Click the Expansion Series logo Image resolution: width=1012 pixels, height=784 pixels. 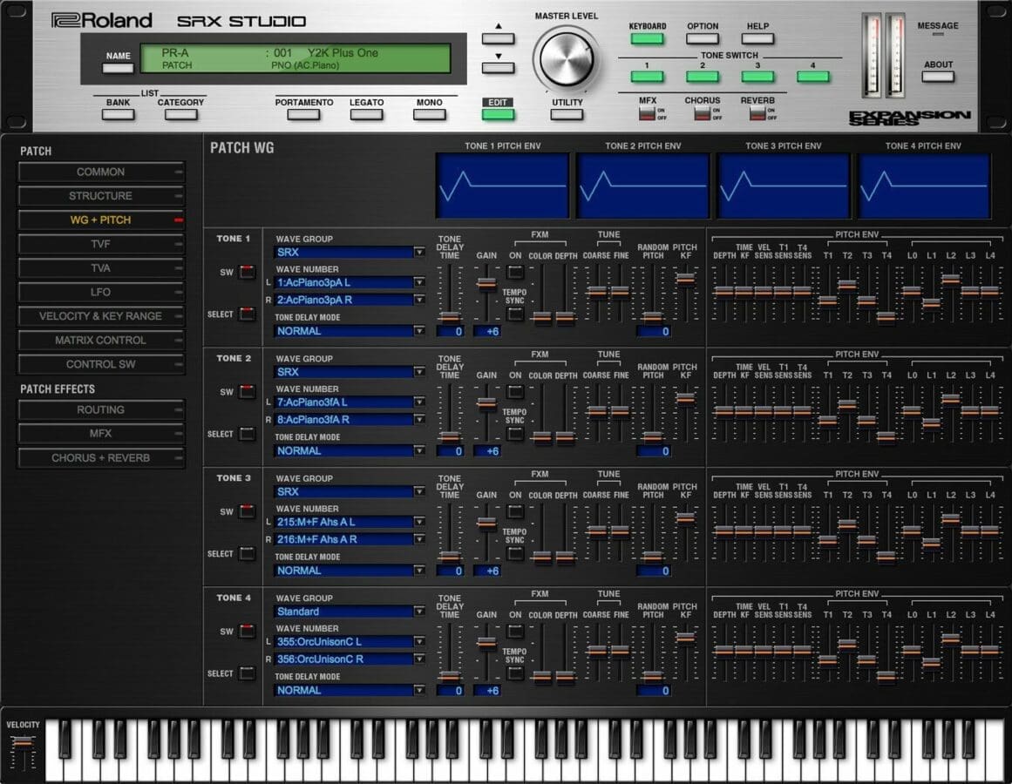point(910,117)
